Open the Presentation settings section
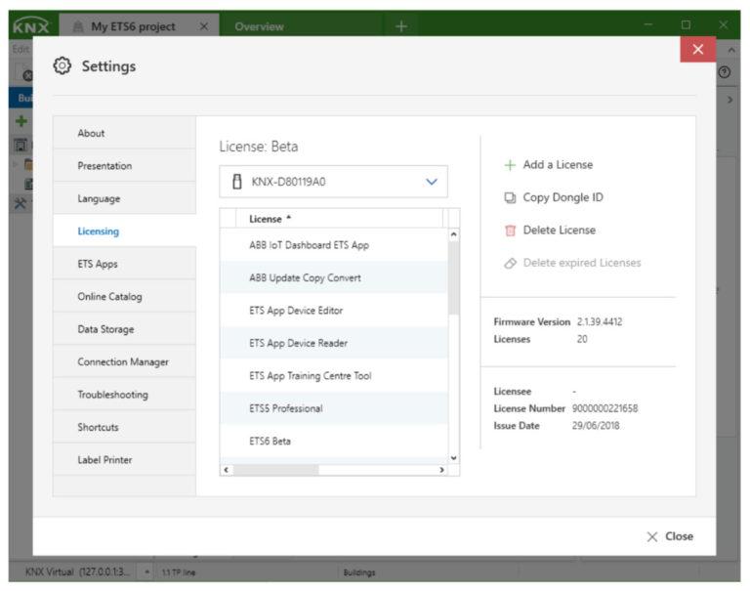 point(124,165)
